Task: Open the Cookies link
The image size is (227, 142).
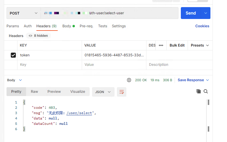Action: pyautogui.click(x=202, y=26)
